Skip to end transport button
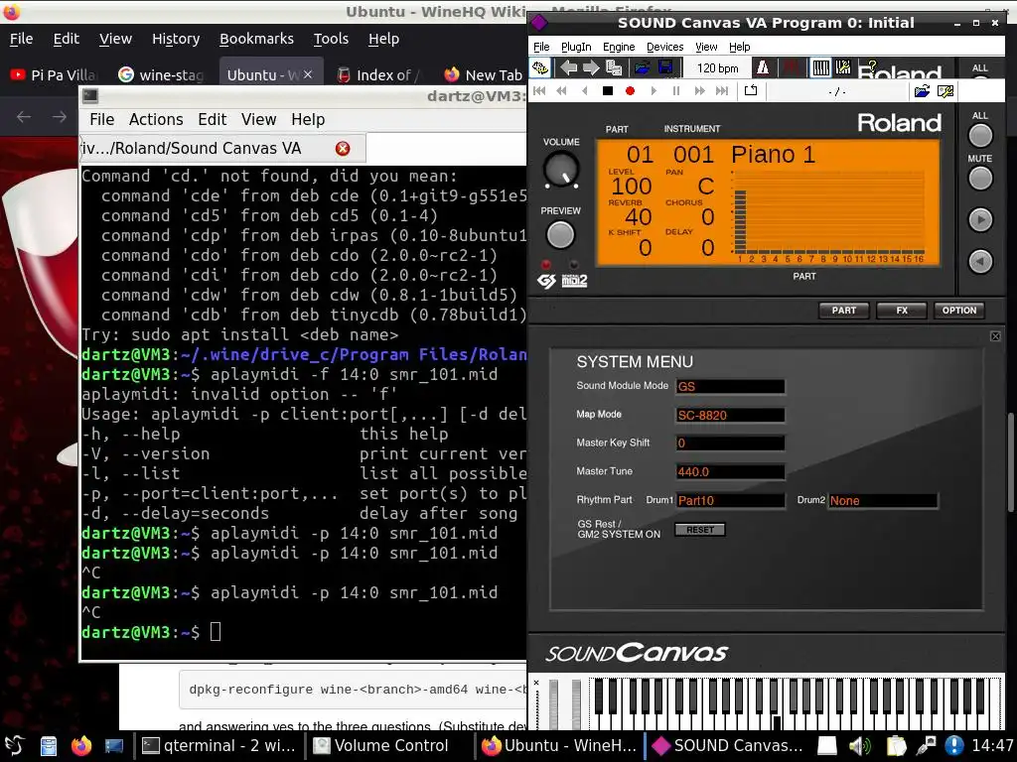The width and height of the screenshot is (1017, 762). pyautogui.click(x=722, y=91)
